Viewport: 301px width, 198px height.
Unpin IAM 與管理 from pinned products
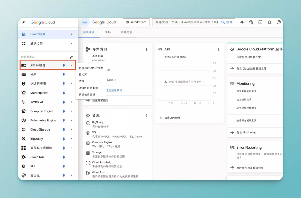[64, 84]
